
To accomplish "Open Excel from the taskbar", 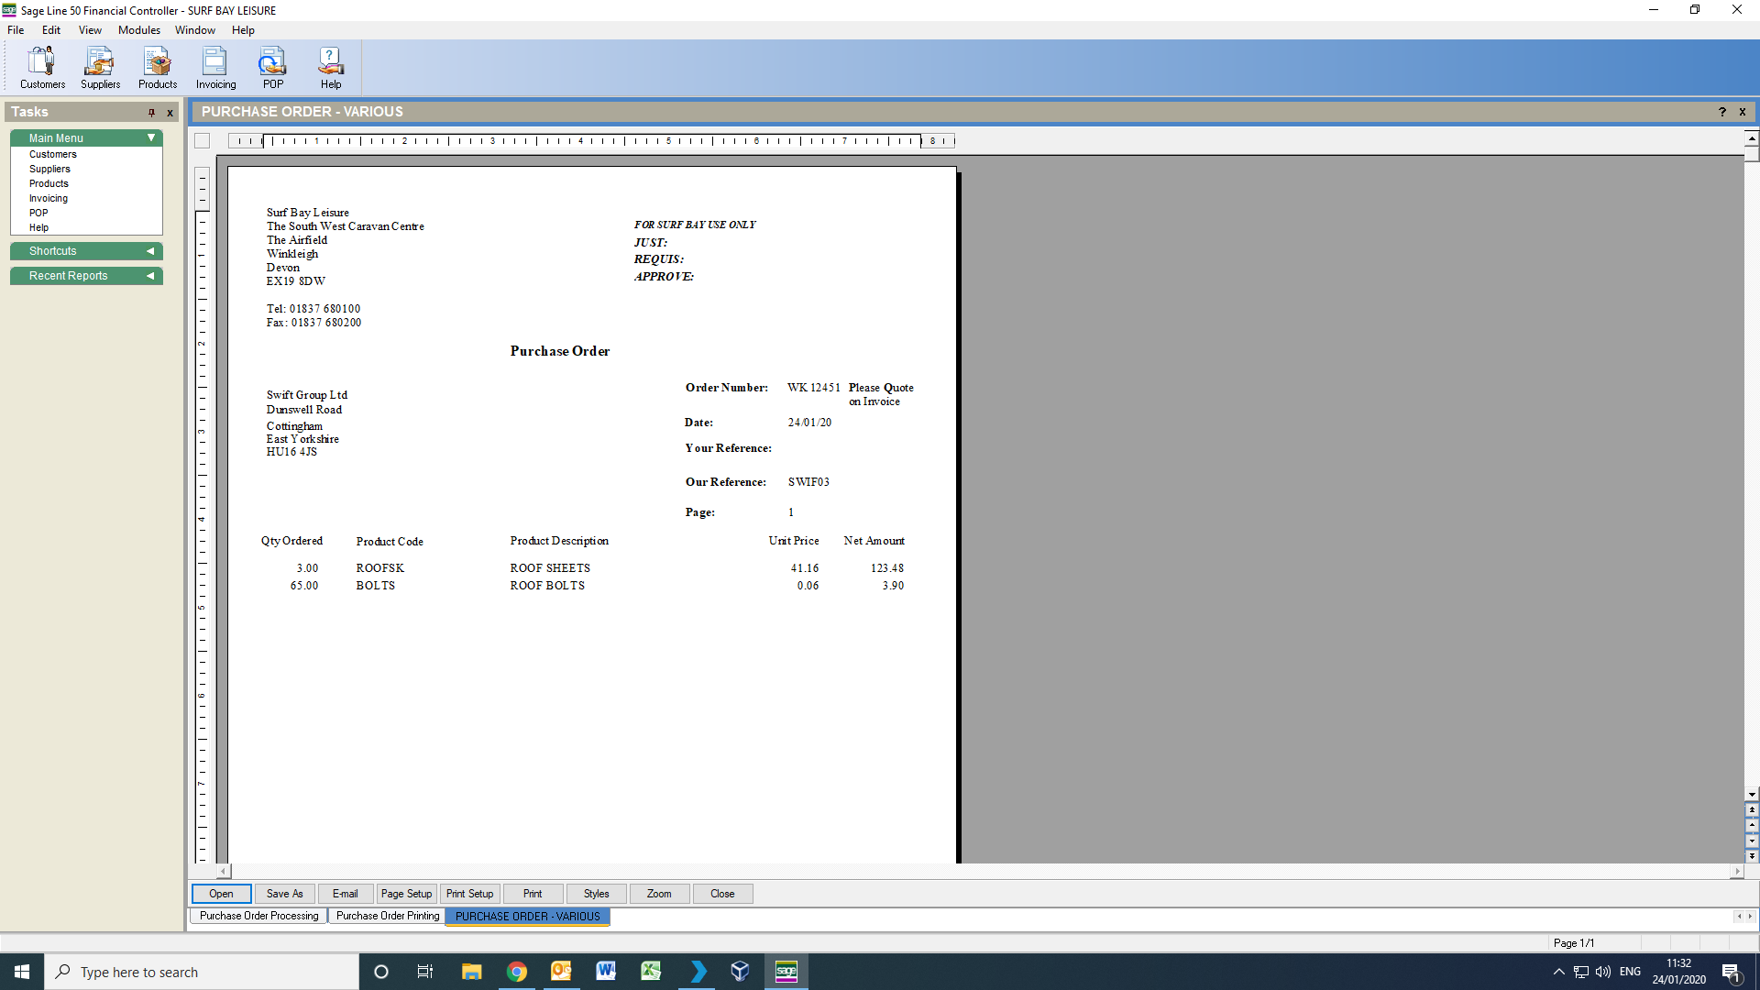I will click(x=651, y=972).
